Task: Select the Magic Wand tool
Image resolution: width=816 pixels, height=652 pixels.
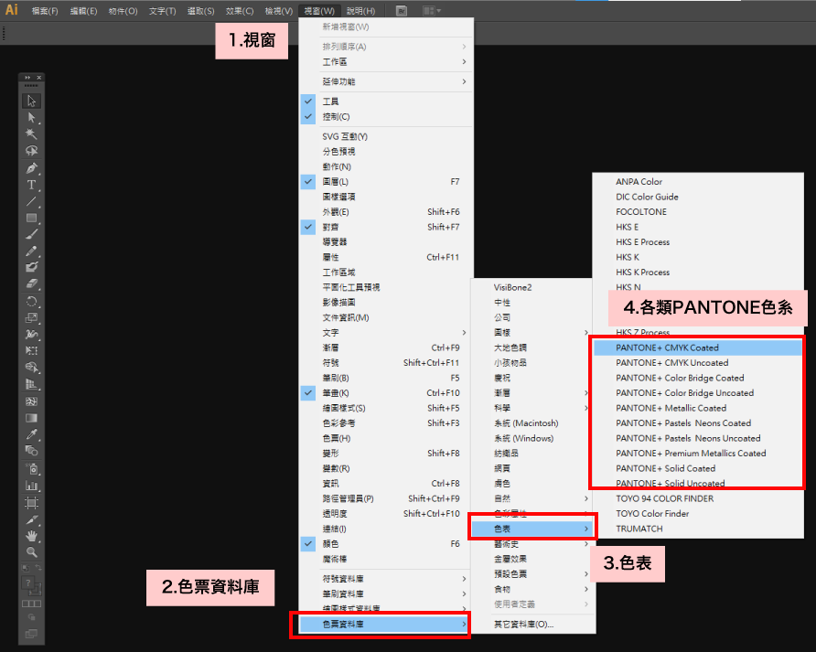Action: tap(31, 134)
